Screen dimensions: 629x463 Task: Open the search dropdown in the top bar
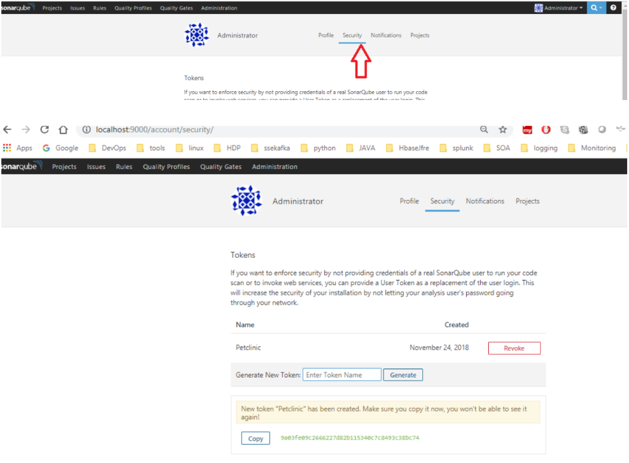click(596, 8)
